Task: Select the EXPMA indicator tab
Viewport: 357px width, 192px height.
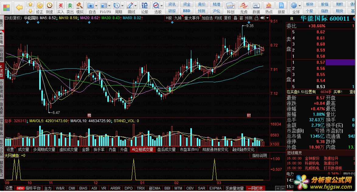Action: coord(215,188)
